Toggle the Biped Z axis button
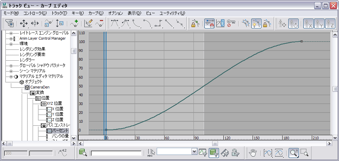Screen dimensions: 339x161 tap(330, 23)
